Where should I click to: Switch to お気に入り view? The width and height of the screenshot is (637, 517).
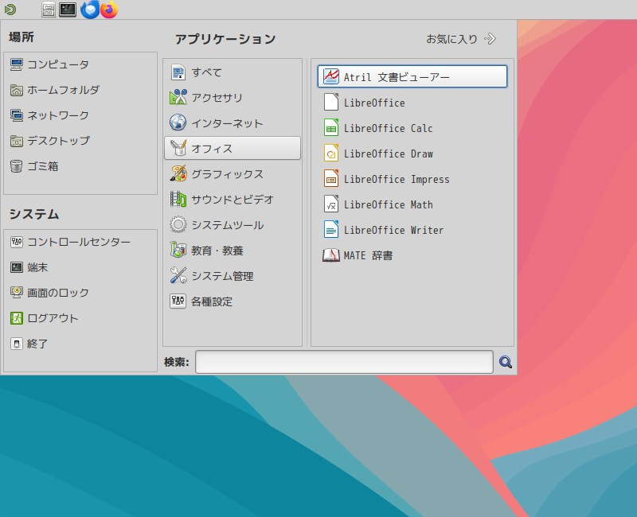(x=461, y=39)
